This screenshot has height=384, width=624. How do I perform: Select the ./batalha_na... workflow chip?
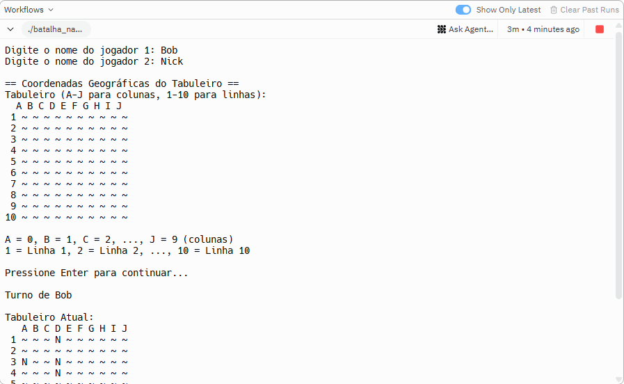[56, 29]
